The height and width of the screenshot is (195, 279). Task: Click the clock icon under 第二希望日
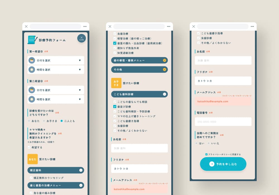point(32,99)
